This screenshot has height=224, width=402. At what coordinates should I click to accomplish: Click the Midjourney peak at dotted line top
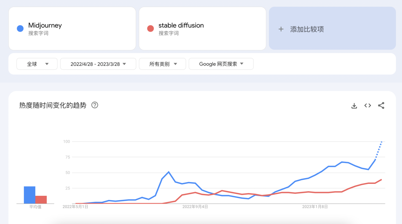point(382,142)
